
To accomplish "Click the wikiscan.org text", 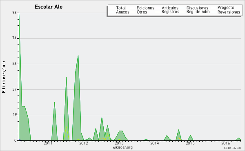I will [122, 147].
